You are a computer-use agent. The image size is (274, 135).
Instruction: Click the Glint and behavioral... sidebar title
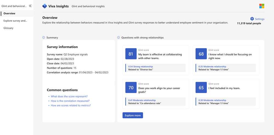[14, 6]
